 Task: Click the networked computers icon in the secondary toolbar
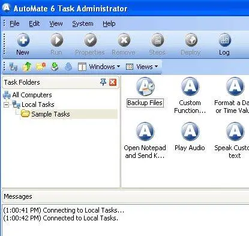coord(13,67)
